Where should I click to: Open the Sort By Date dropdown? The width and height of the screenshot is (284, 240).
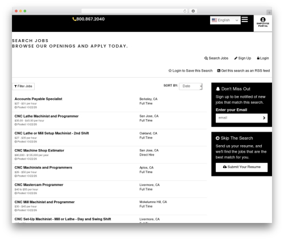pyautogui.click(x=191, y=86)
